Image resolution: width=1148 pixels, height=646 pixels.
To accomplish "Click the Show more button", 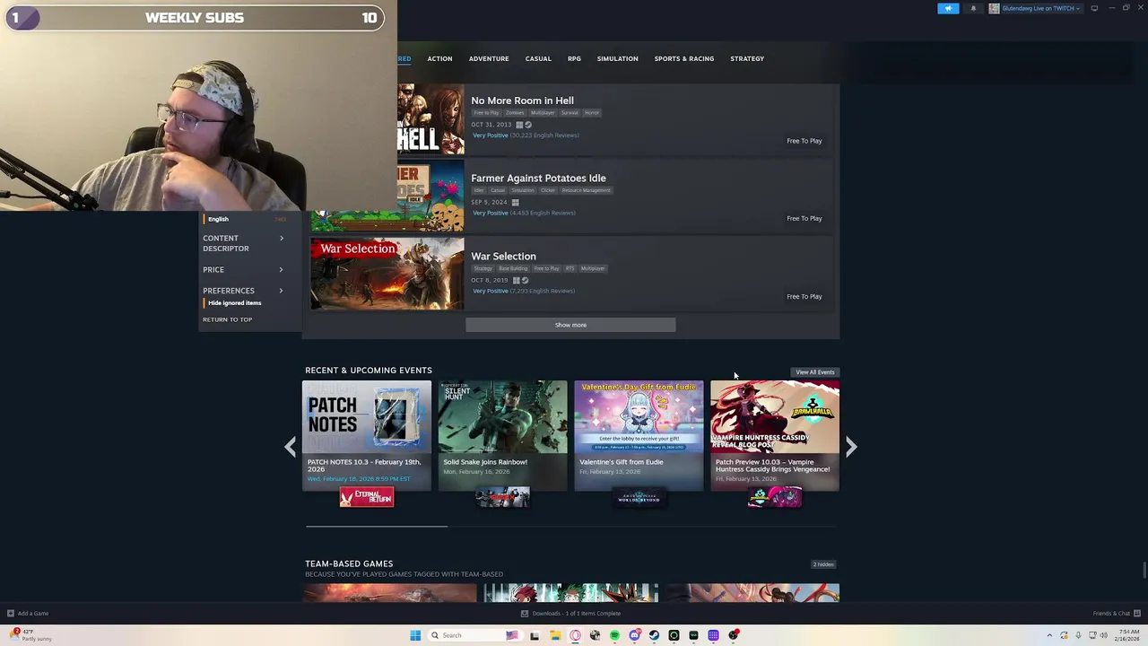I will tap(570, 325).
